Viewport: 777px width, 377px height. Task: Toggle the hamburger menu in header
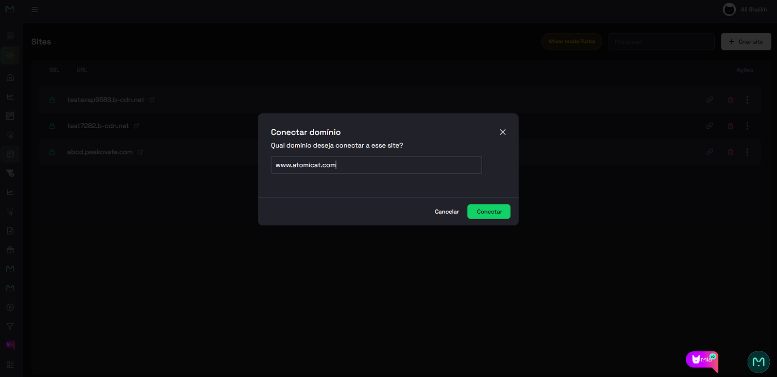coord(34,9)
